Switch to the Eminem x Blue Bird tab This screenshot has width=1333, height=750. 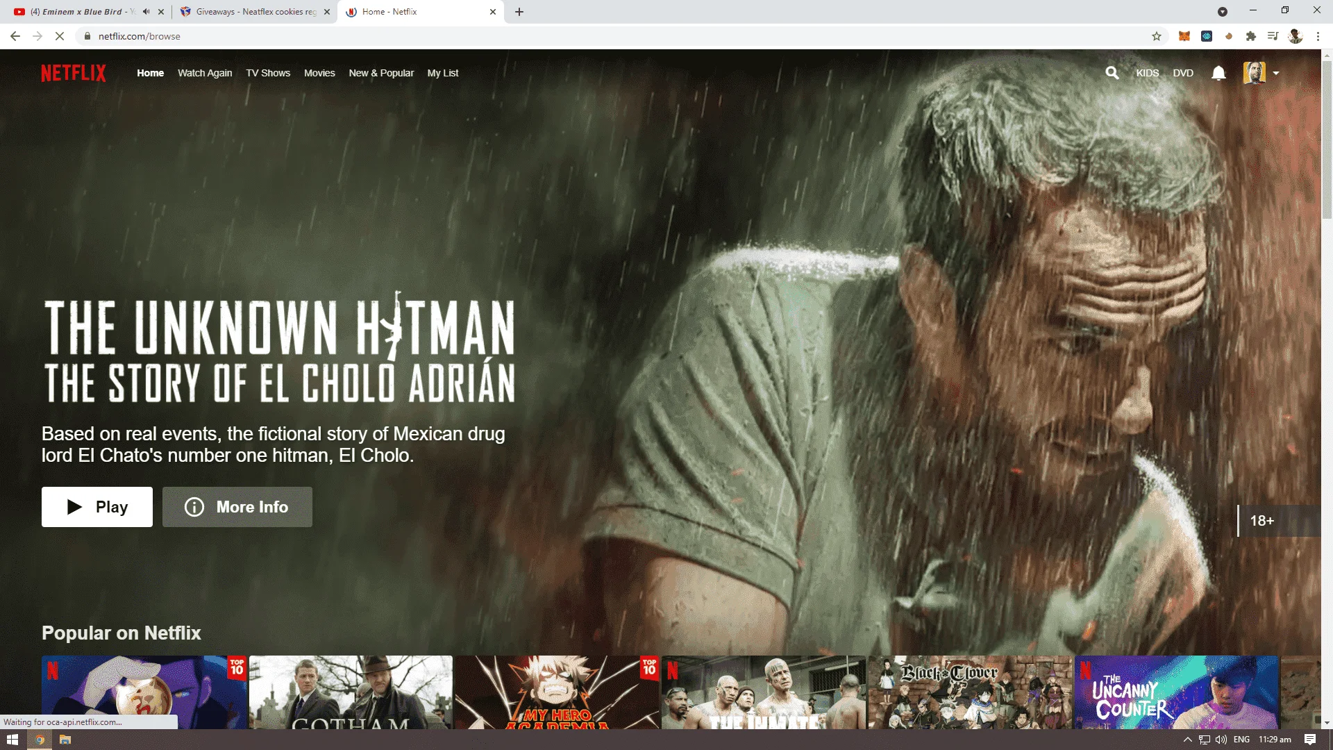click(83, 12)
